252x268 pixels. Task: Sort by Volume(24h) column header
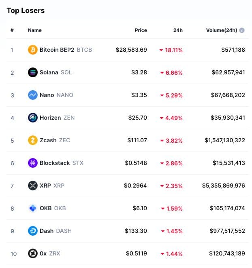(221, 30)
